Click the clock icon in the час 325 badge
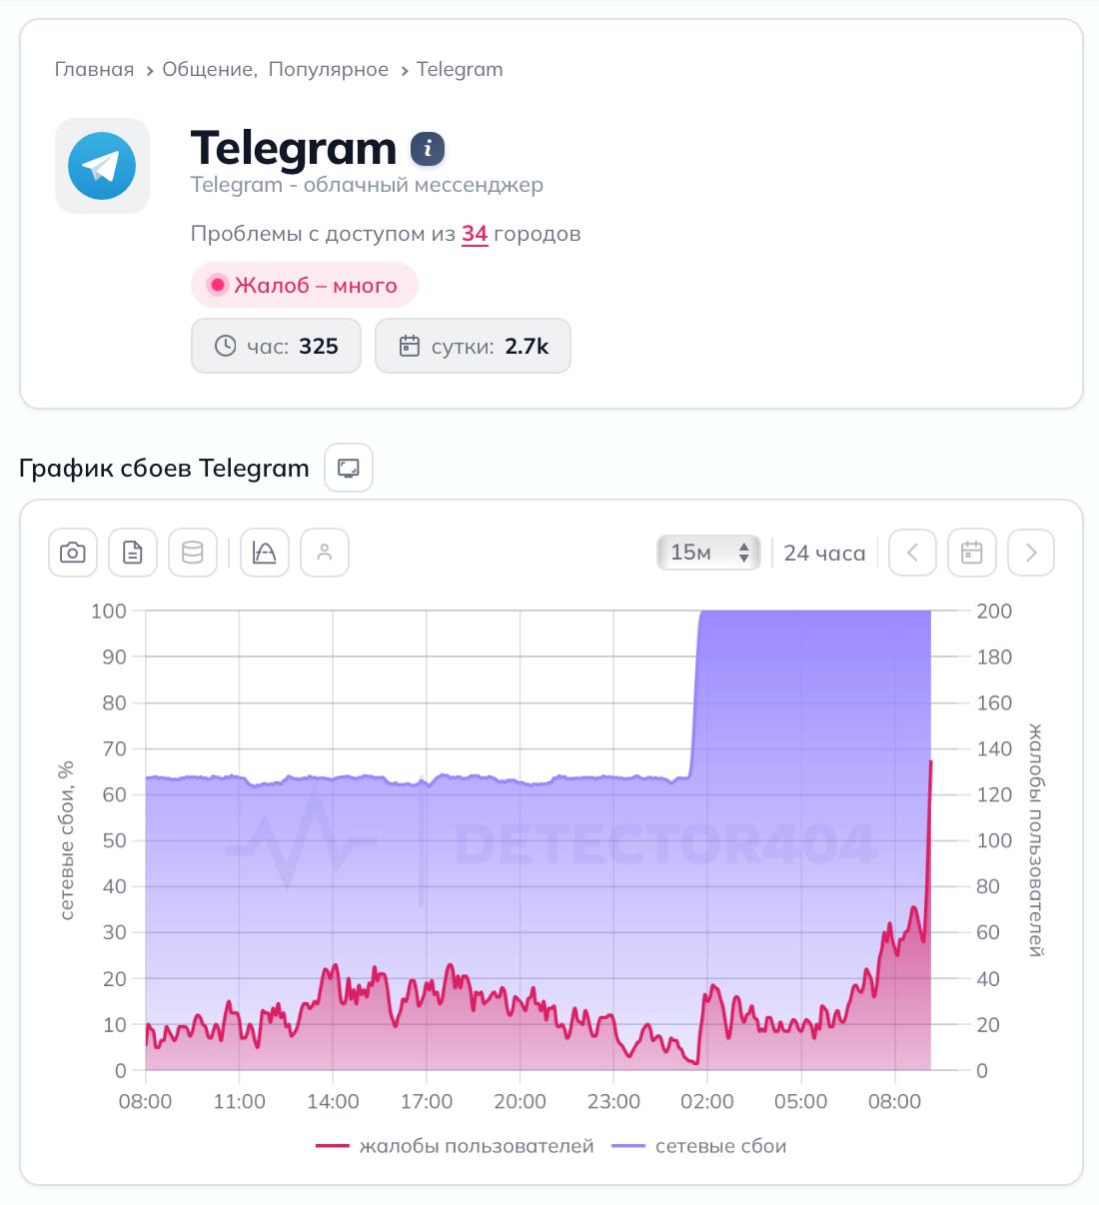 point(225,345)
